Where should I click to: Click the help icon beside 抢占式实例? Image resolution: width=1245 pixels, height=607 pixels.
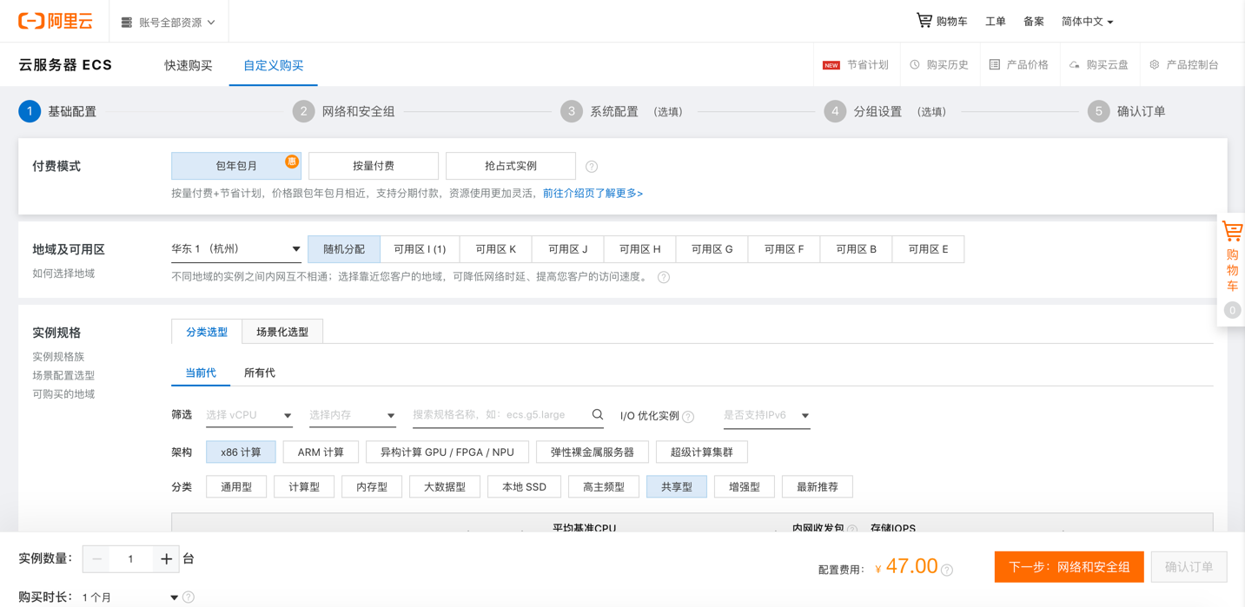[x=592, y=167]
